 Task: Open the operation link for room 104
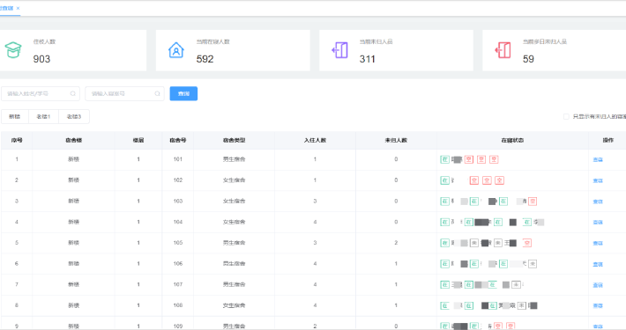point(598,223)
